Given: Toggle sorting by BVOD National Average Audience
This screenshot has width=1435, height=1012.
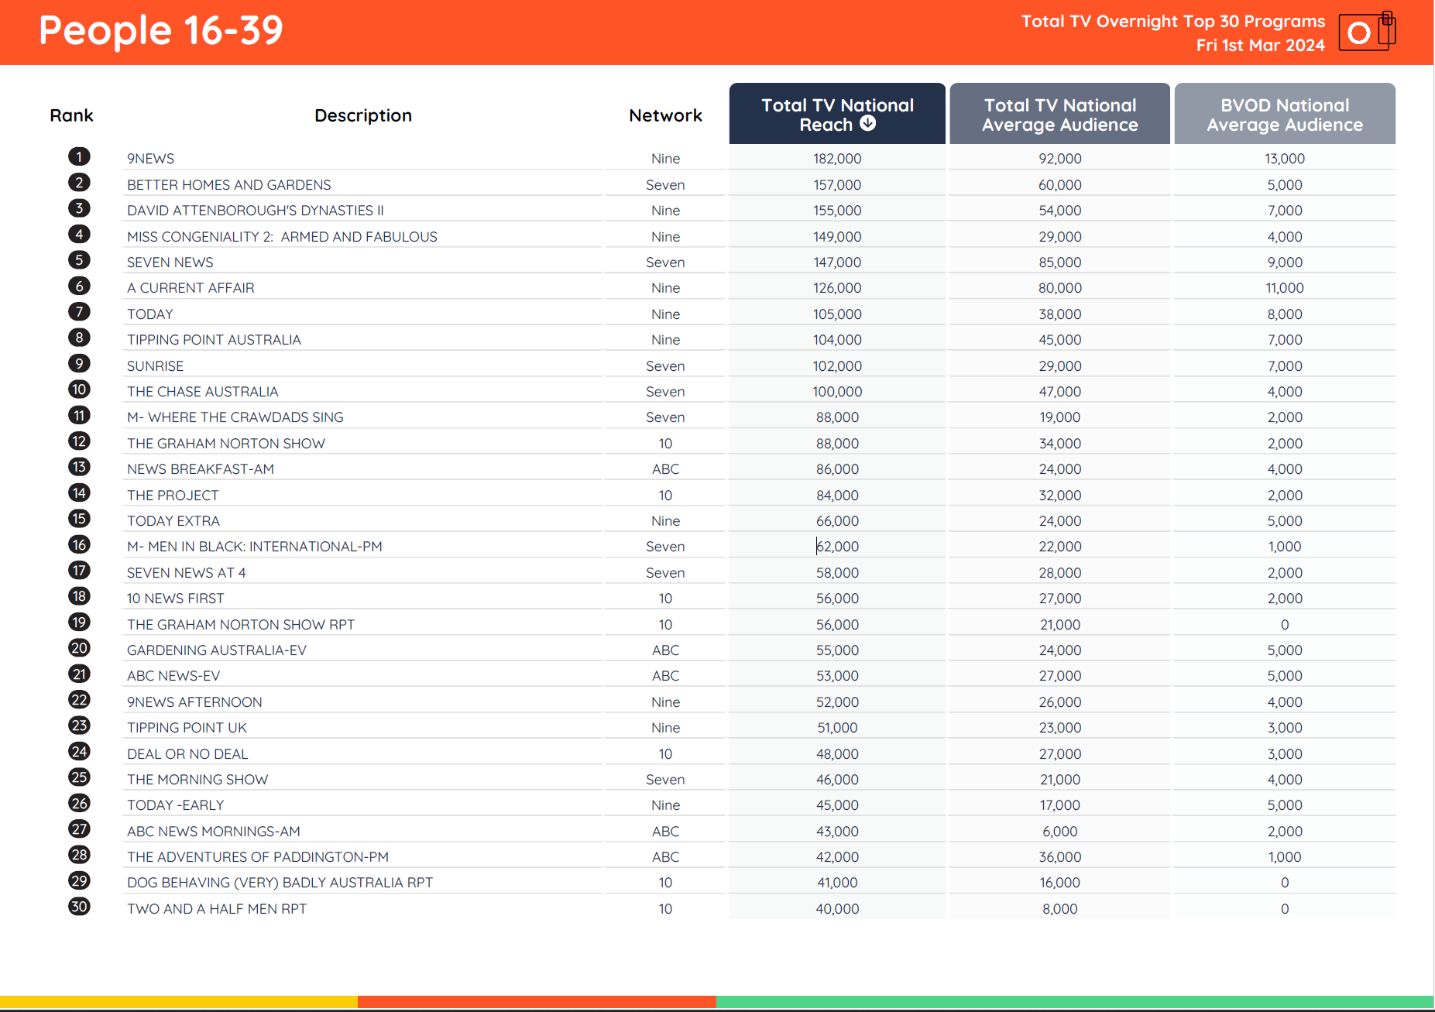Looking at the screenshot, I should click(x=1284, y=114).
